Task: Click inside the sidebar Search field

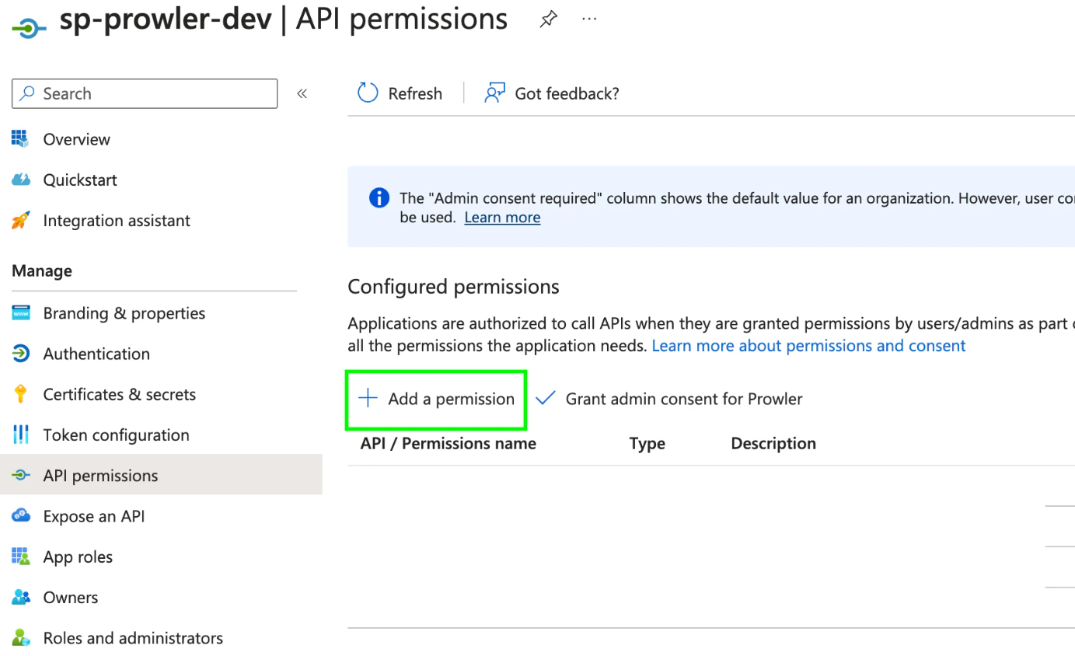Action: tap(144, 93)
